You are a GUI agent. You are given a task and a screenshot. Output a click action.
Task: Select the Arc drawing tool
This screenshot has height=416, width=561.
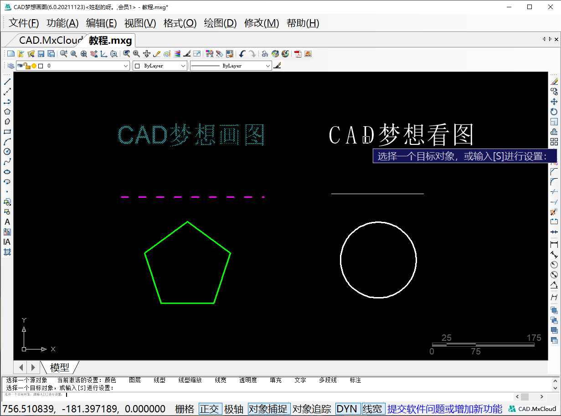click(7, 142)
